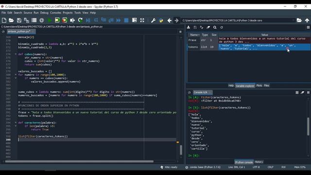Click the console vertical scrollbar
311x175 pixels.
308,126
